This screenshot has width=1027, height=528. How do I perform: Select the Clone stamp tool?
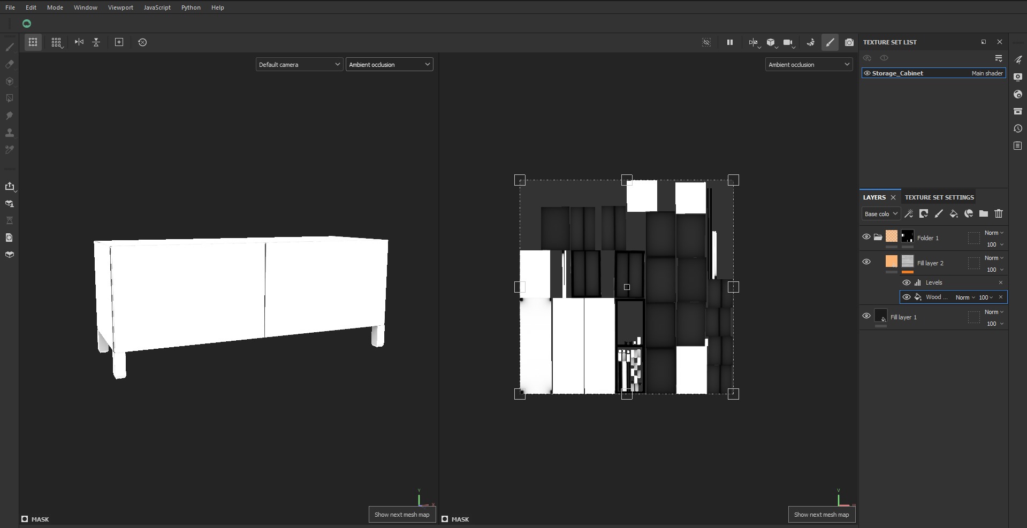(9, 133)
